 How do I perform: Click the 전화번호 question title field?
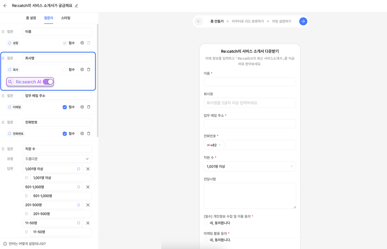[x=57, y=122]
